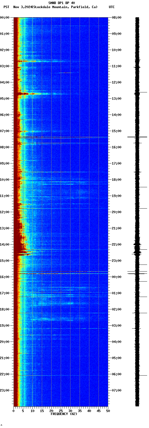The height and width of the screenshot is (428, 149).
Task: Click the frequency tick label '25'
Action: [x=61, y=411]
